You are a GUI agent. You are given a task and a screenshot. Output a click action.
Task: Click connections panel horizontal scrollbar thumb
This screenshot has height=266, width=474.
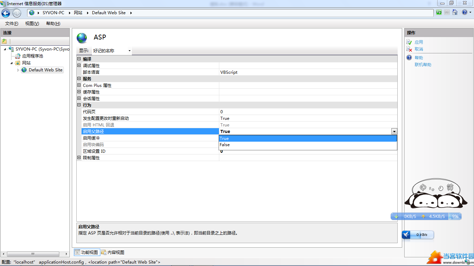pyautogui.click(x=33, y=254)
